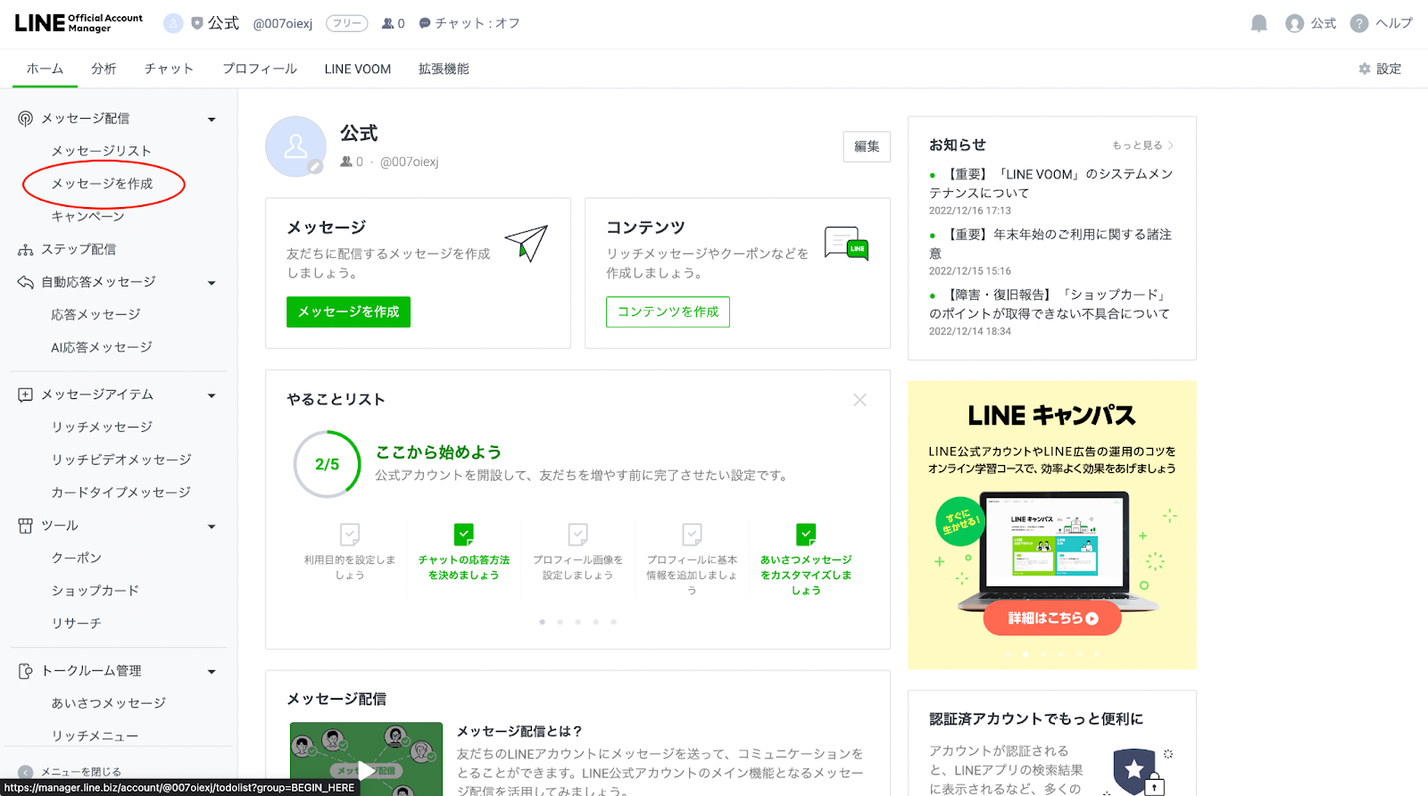Play the メッセージ配信 video
Viewport: 1428px width, 796px height.
point(366,769)
